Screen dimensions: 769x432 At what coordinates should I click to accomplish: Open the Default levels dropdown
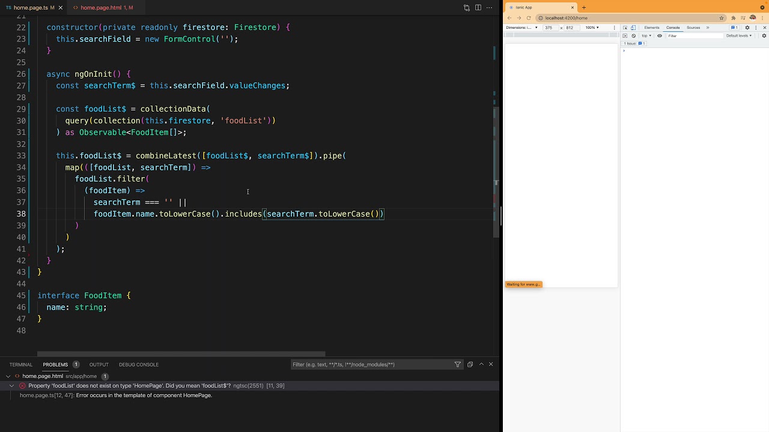point(739,36)
